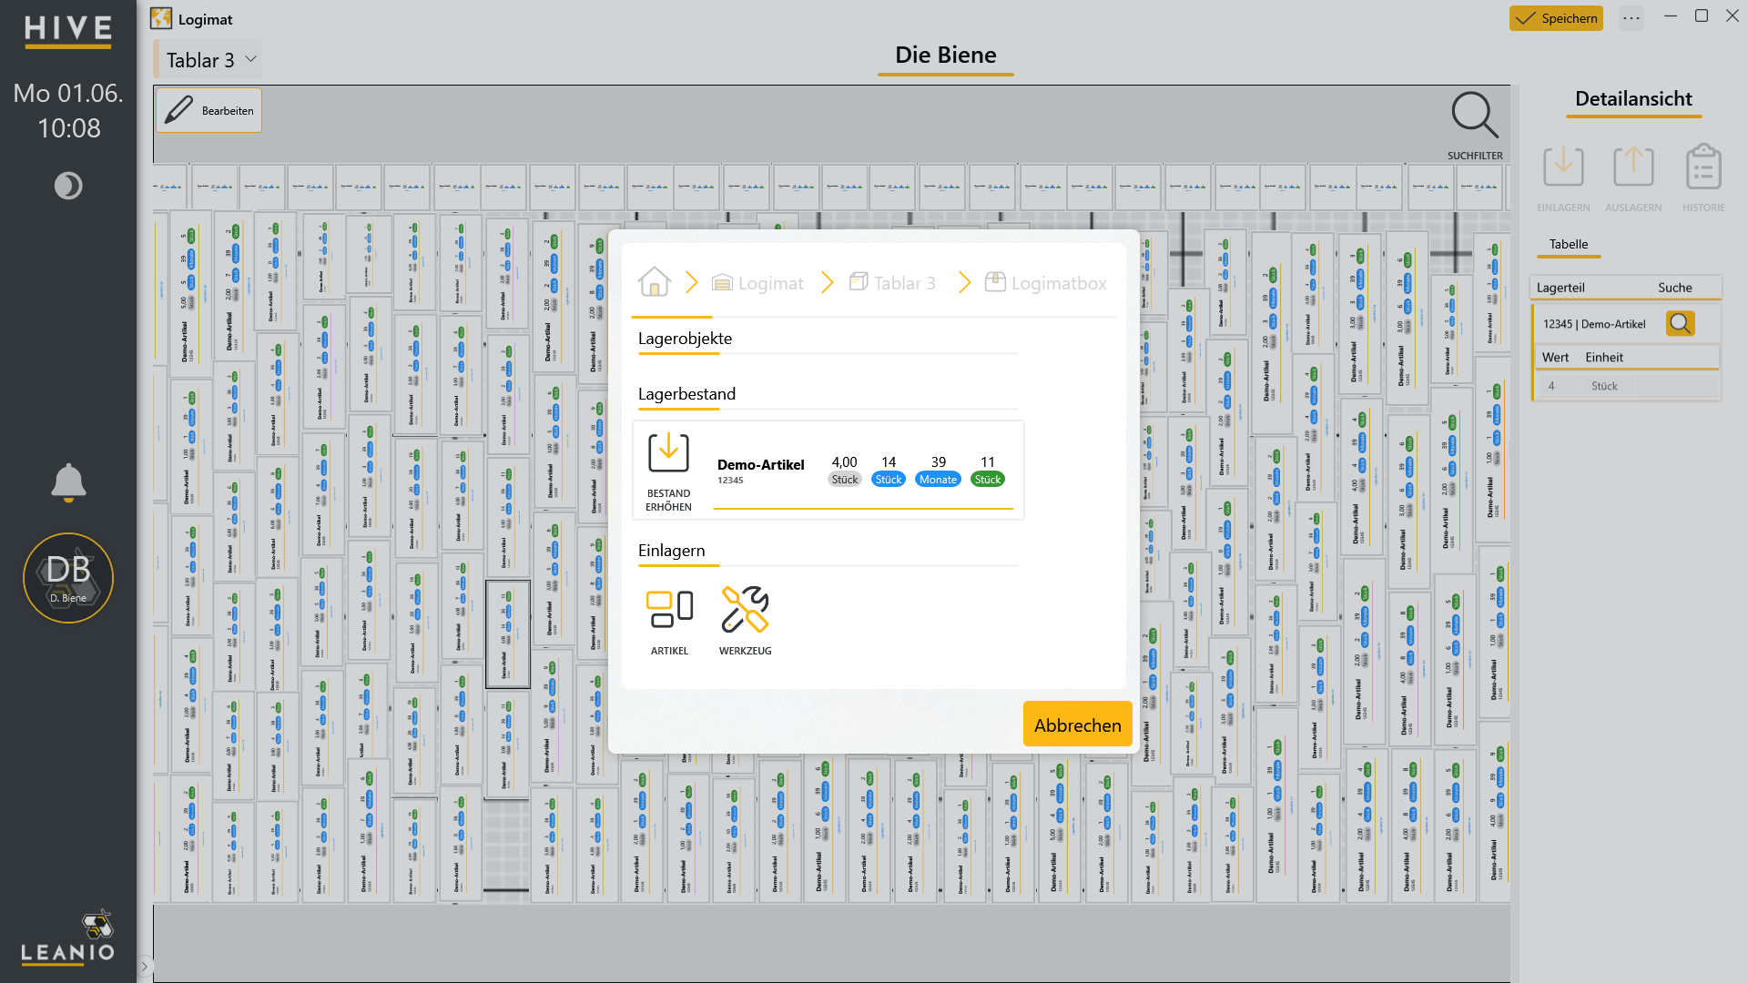1748x983 pixels.
Task: Toggle dark mode moon icon
Action: [x=68, y=186]
